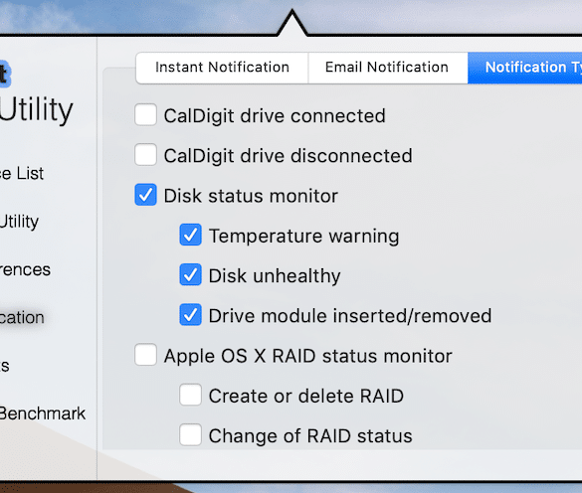Screen dimensions: 582x493
Task: Check Change of RAID status
Action: click(x=190, y=434)
